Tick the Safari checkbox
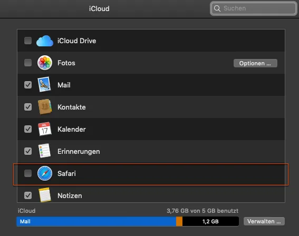 [28, 173]
